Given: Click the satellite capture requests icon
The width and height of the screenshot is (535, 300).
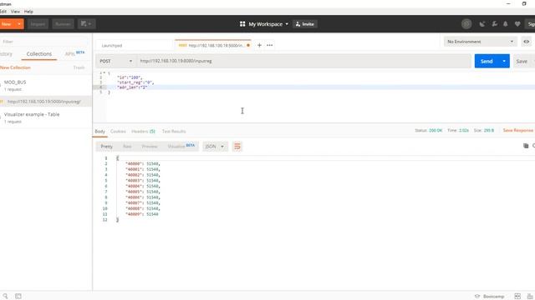Looking at the screenshot, I should [482, 24].
